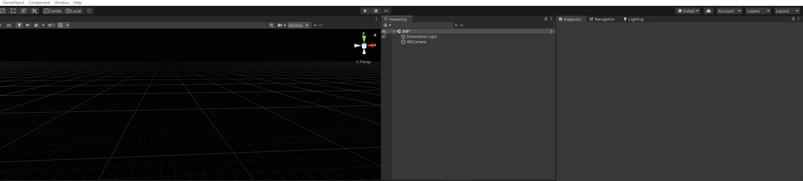Toggle grid snapping icon
This screenshot has height=181, width=803.
click(x=89, y=11)
